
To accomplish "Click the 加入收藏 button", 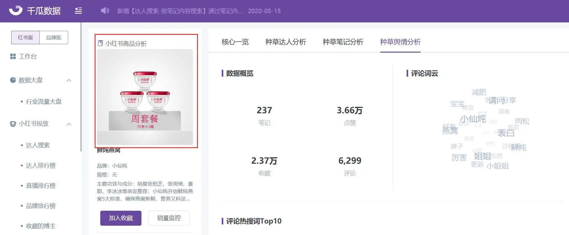I will (x=121, y=218).
